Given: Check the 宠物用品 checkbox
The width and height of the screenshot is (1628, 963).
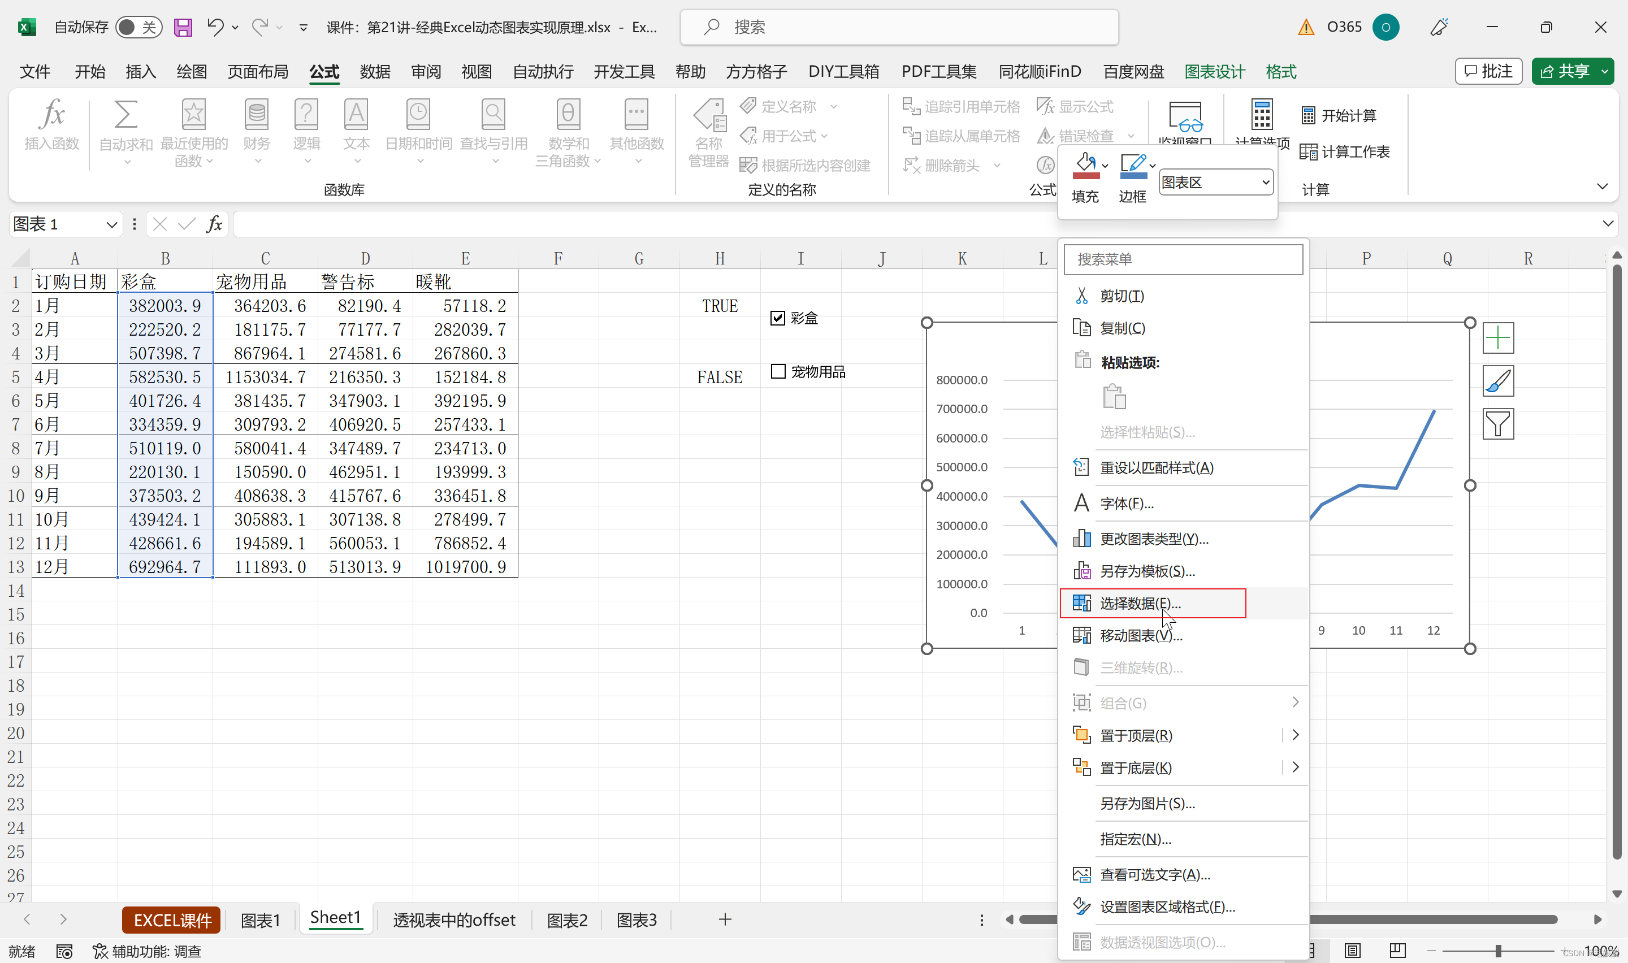Looking at the screenshot, I should tap(777, 371).
